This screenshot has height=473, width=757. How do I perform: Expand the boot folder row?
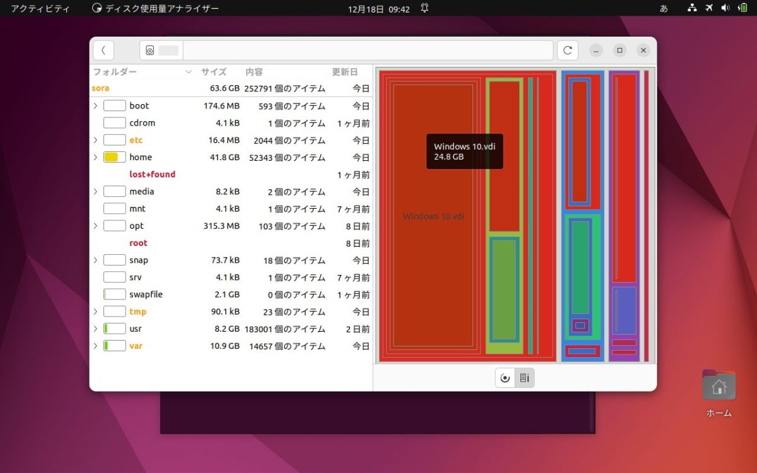95,106
